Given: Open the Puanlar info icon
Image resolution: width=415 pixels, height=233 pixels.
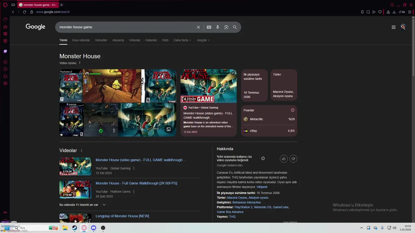Looking at the screenshot, I should pyautogui.click(x=292, y=110).
